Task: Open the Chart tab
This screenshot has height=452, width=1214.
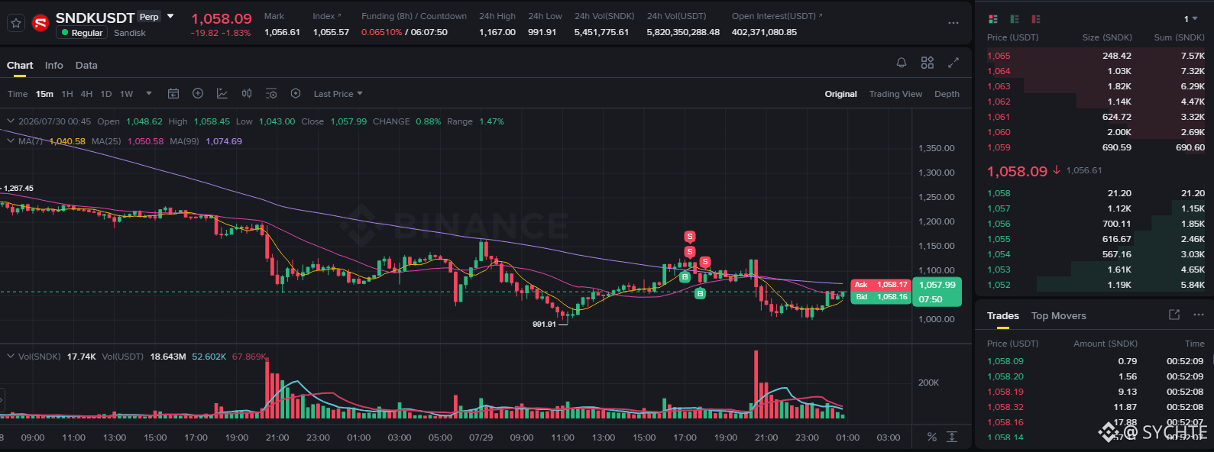Action: pyautogui.click(x=20, y=65)
